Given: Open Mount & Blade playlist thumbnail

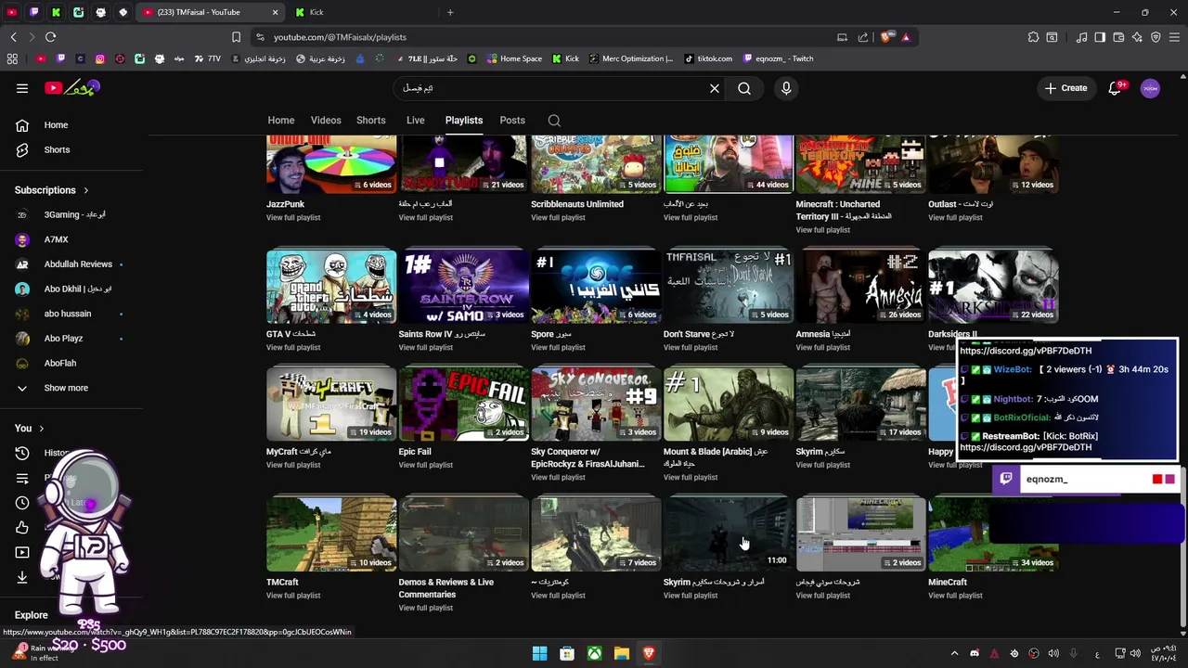Looking at the screenshot, I should 728,405.
